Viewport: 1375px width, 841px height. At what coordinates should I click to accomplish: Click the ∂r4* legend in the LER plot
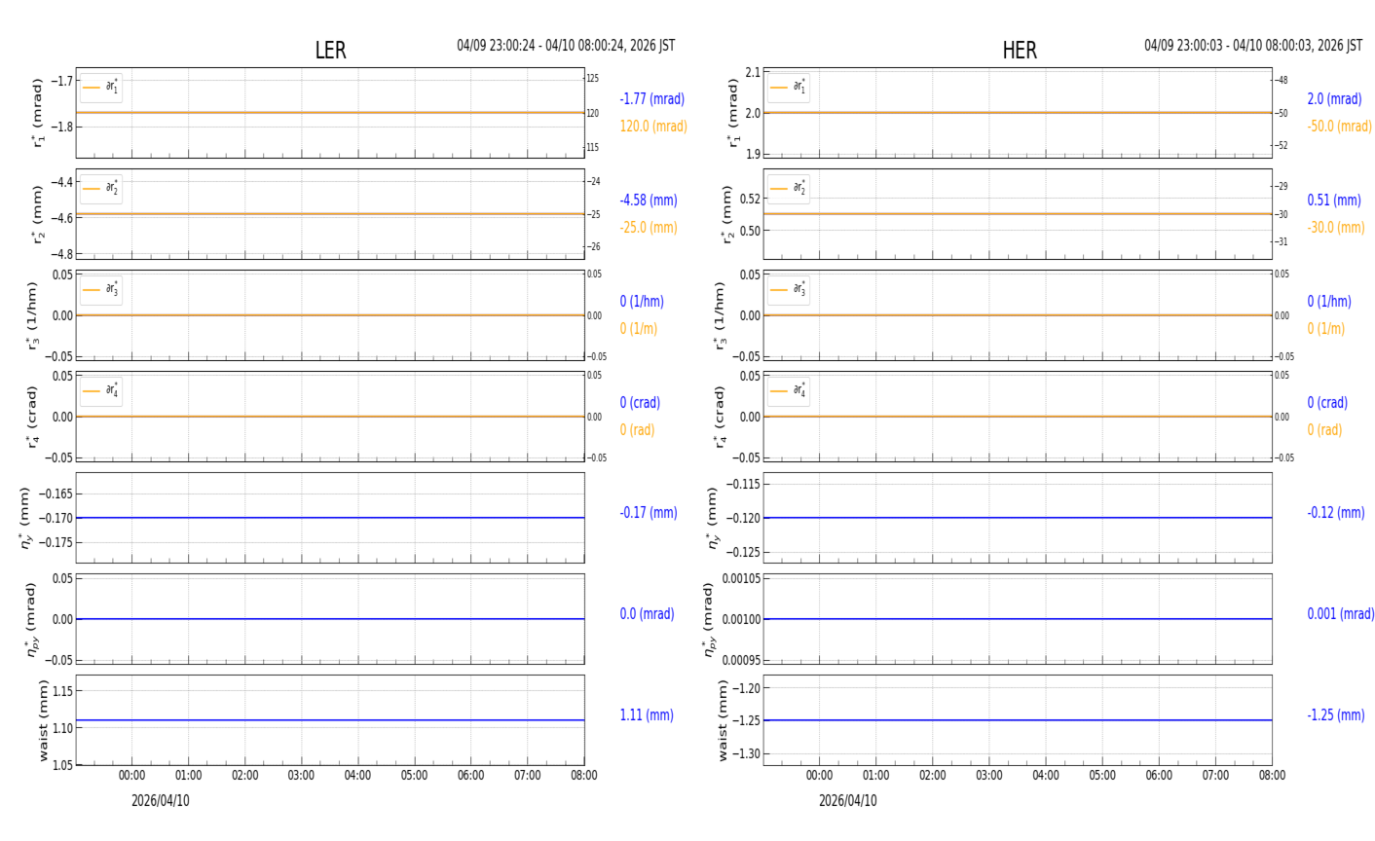pos(101,391)
